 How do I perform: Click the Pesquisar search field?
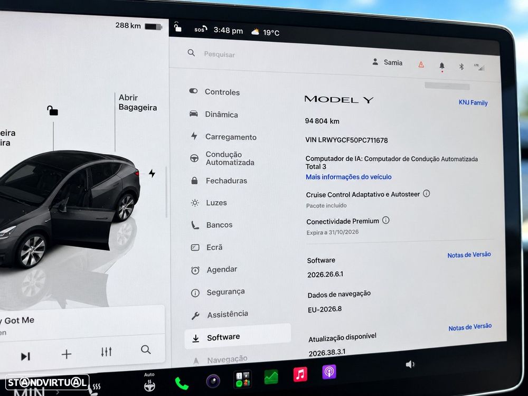tap(219, 54)
